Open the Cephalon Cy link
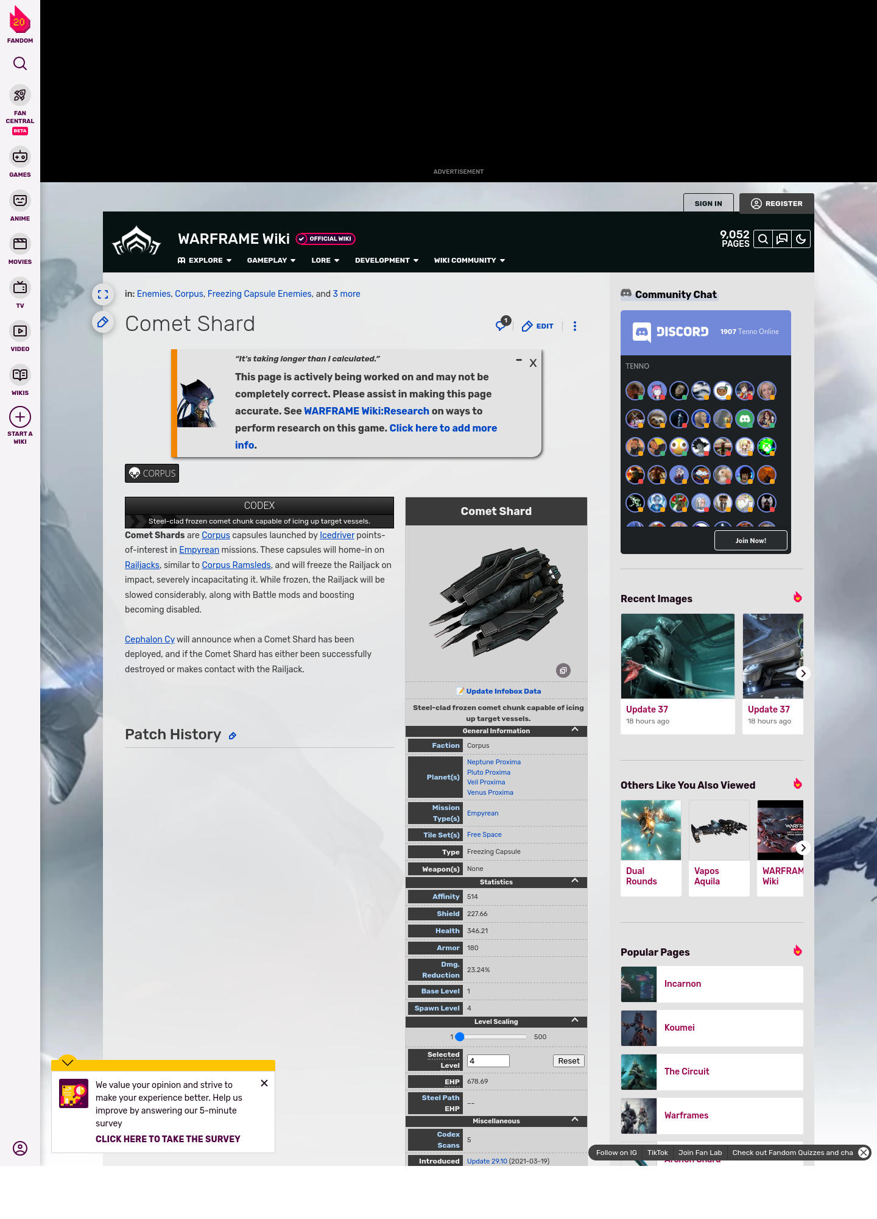The width and height of the screenshot is (877, 1219). (x=150, y=639)
